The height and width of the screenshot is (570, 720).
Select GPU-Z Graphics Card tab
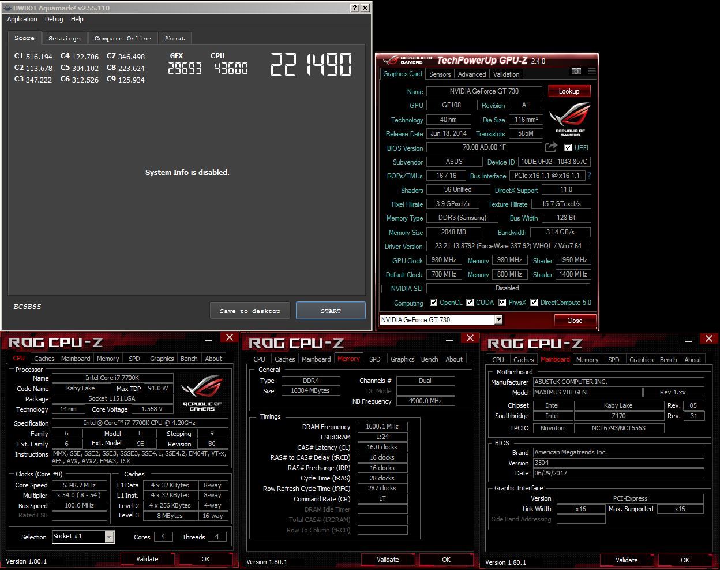click(x=403, y=74)
